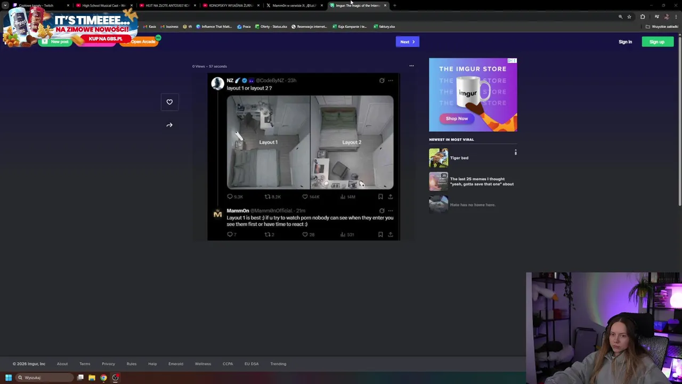Open the business bookmark
The height and width of the screenshot is (384, 682).
[x=169, y=27]
